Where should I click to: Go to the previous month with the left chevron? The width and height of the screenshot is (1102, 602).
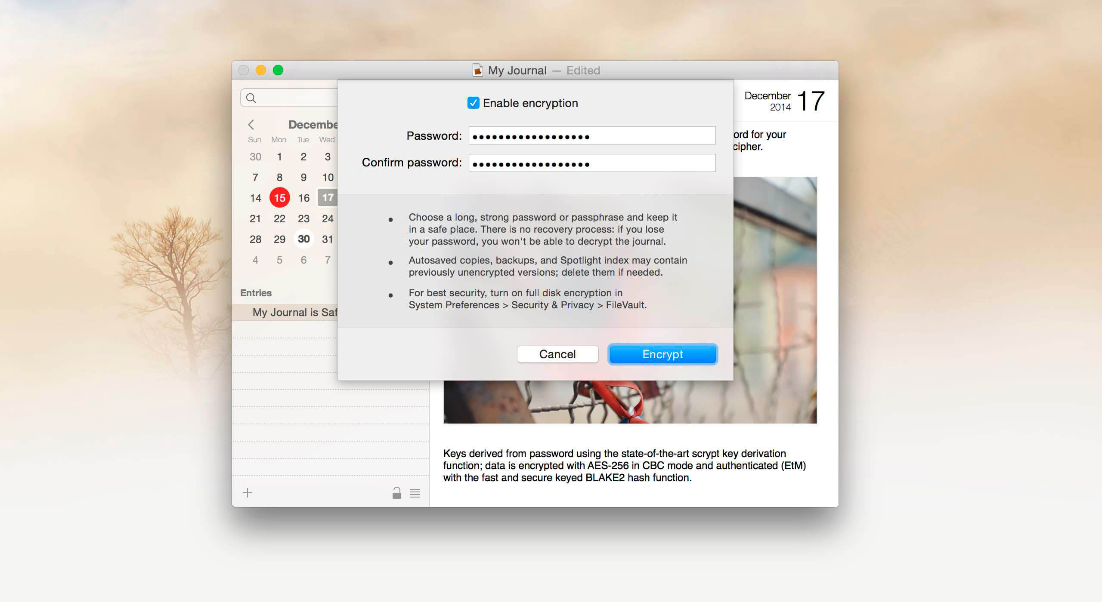[x=251, y=125]
